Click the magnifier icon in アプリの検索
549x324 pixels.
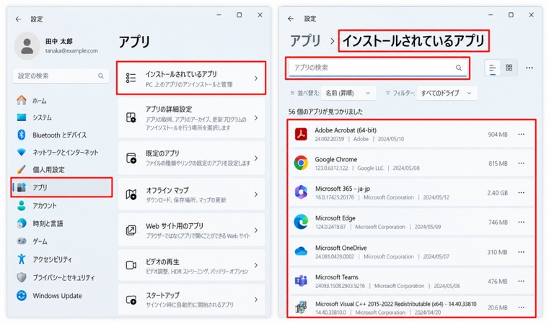click(458, 68)
